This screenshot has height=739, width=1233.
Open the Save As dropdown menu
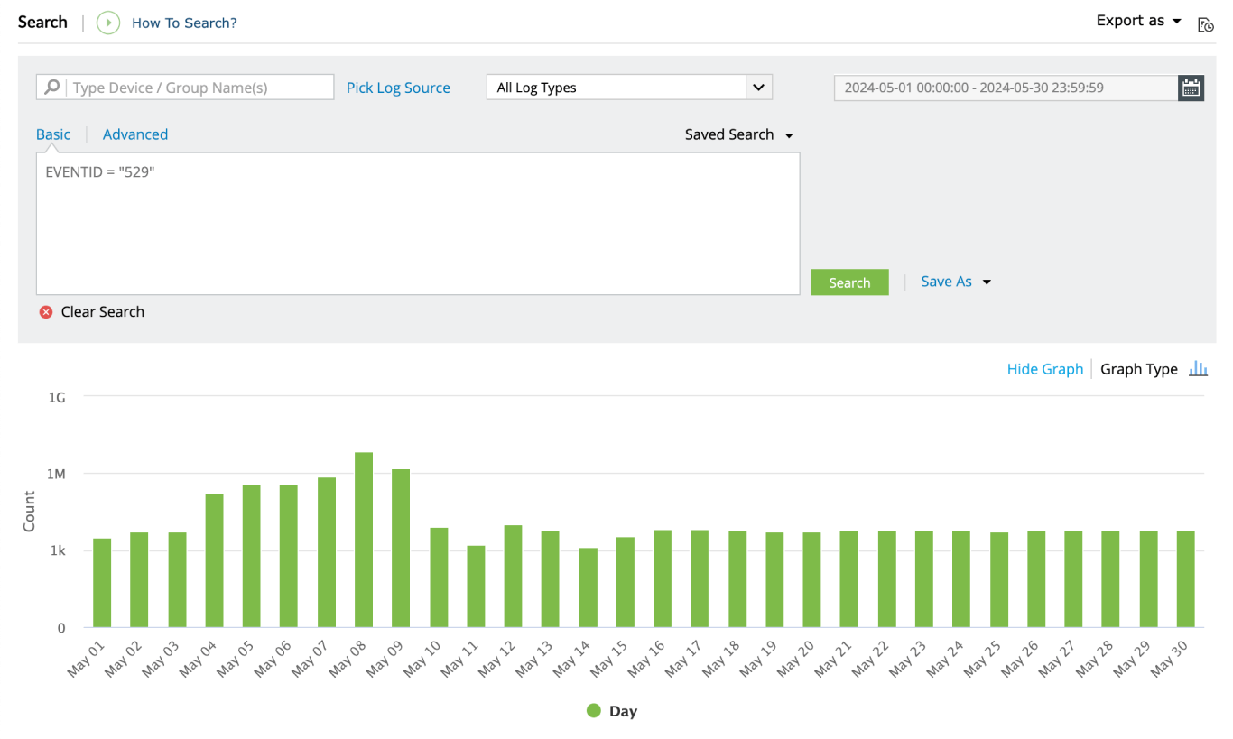[x=955, y=282]
